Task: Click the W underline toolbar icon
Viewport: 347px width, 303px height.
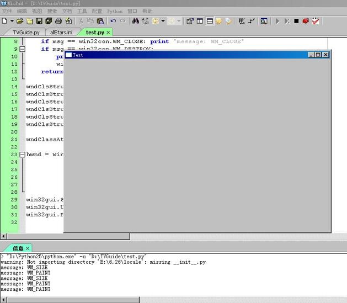Action: [242, 21]
